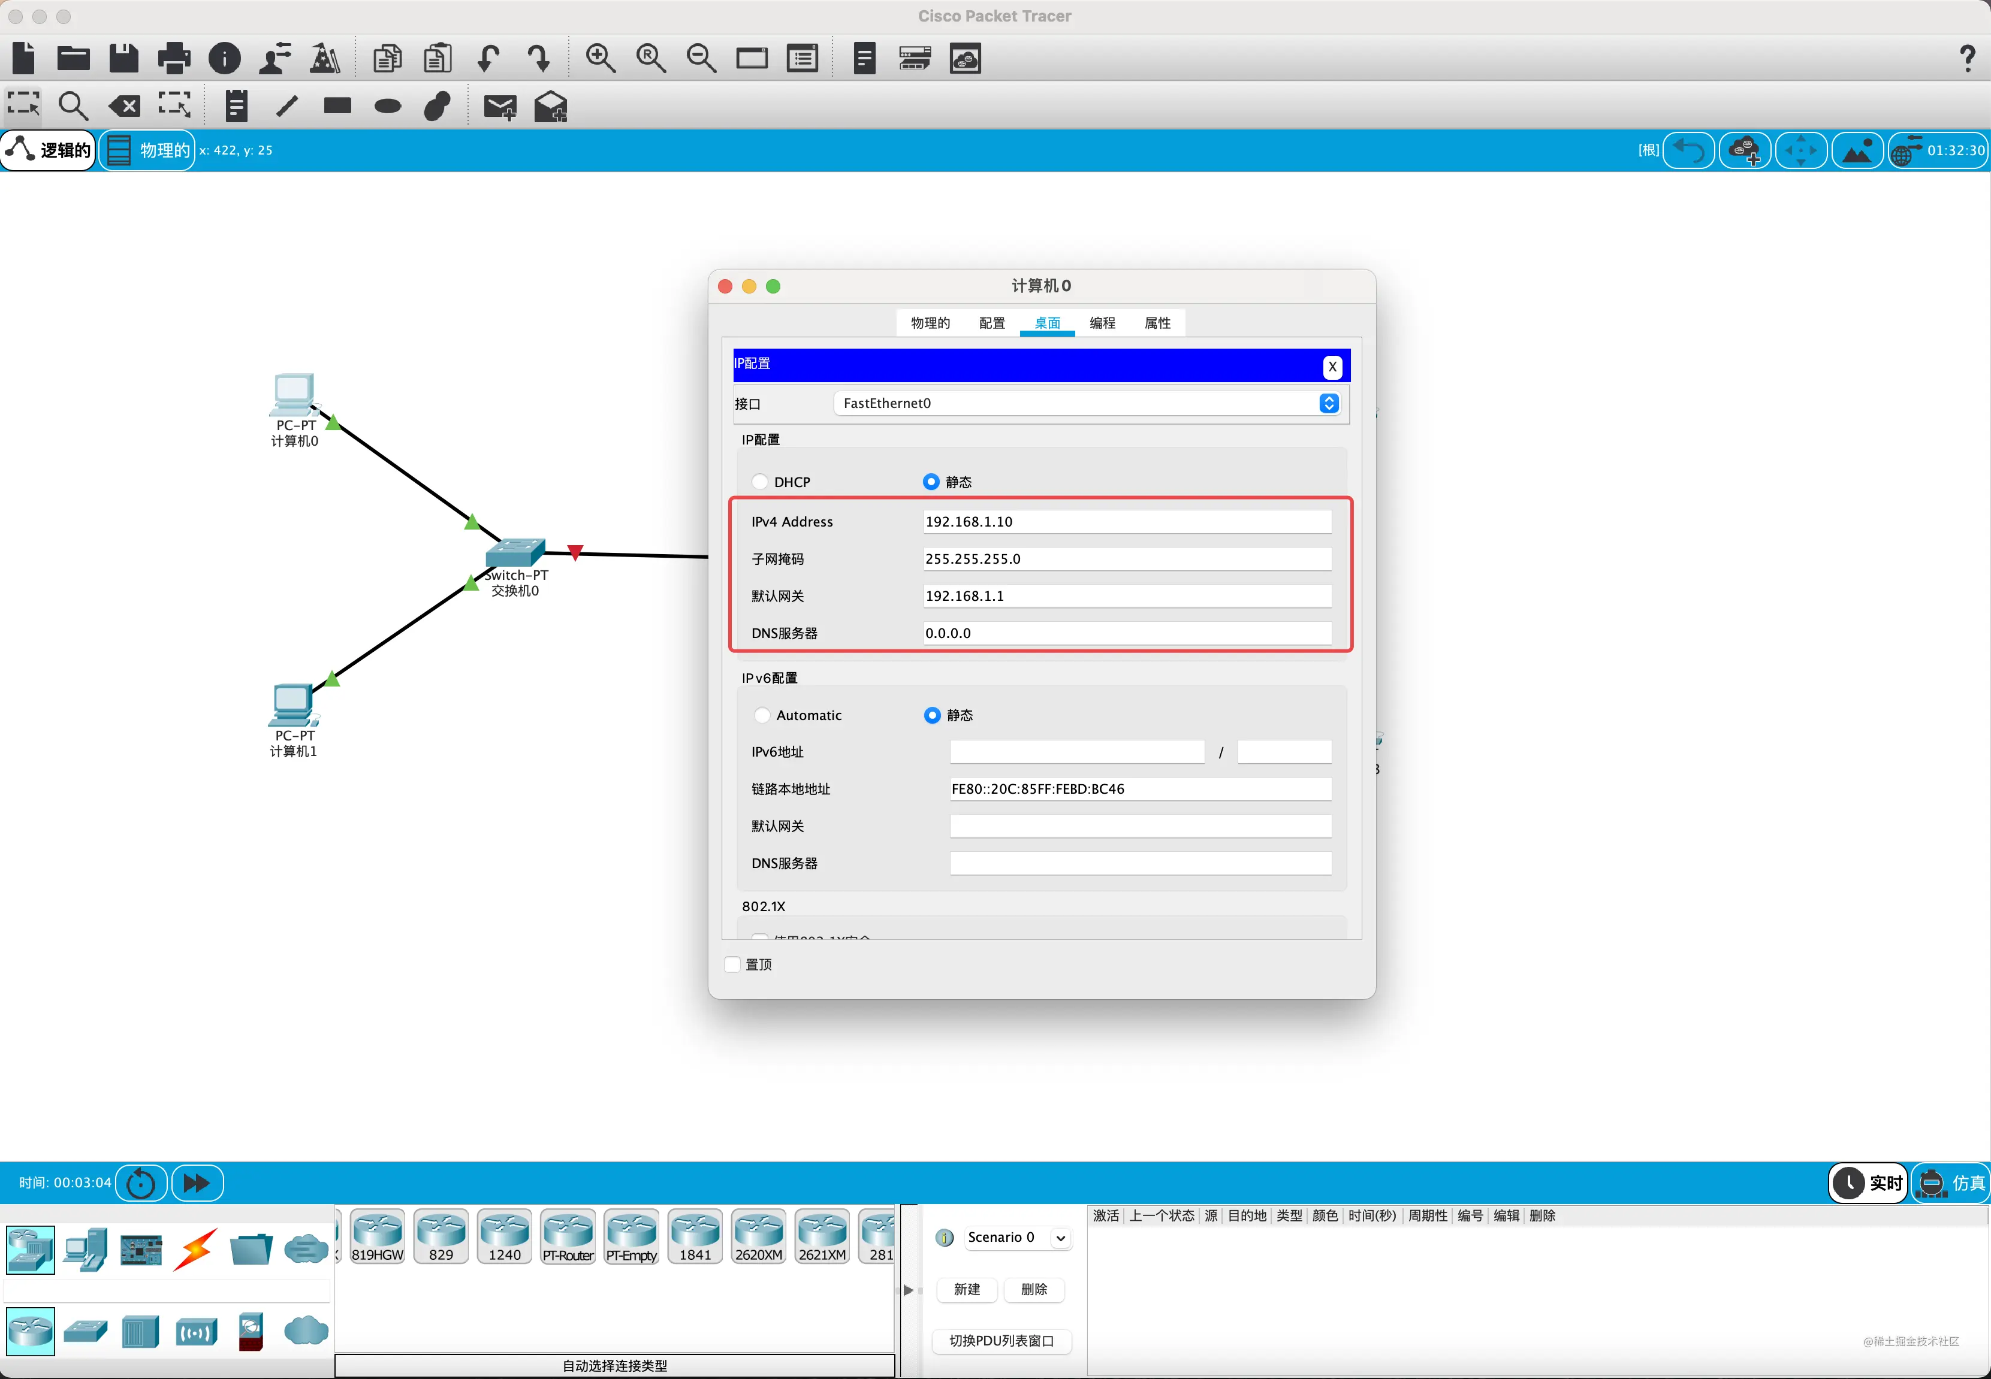Click the IPv6地址 input field
Screen dimensions: 1991x1379
click(1077, 752)
